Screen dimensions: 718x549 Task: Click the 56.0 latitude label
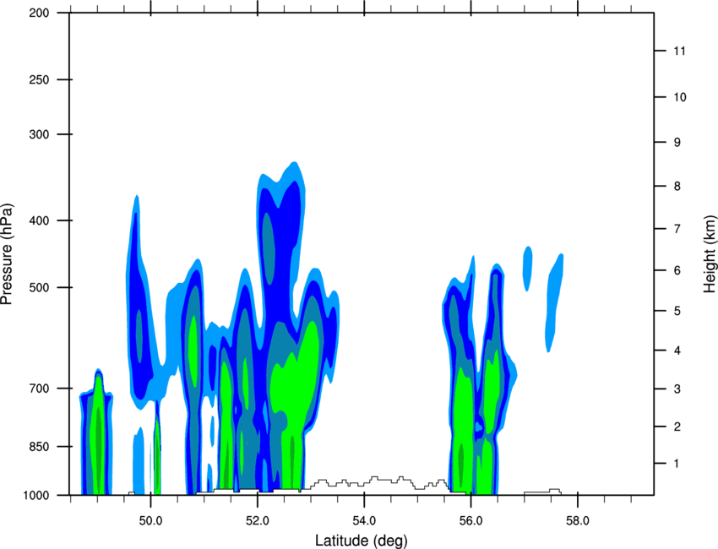(471, 521)
